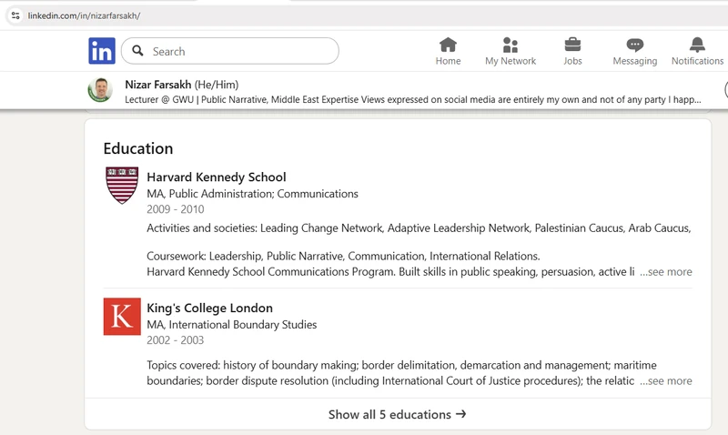
Task: Click Nizar Farsakh's profile photo
Action: coord(100,90)
